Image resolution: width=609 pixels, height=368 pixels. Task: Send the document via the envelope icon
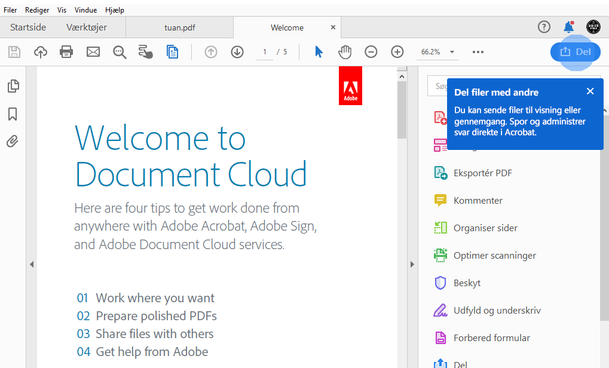point(93,52)
